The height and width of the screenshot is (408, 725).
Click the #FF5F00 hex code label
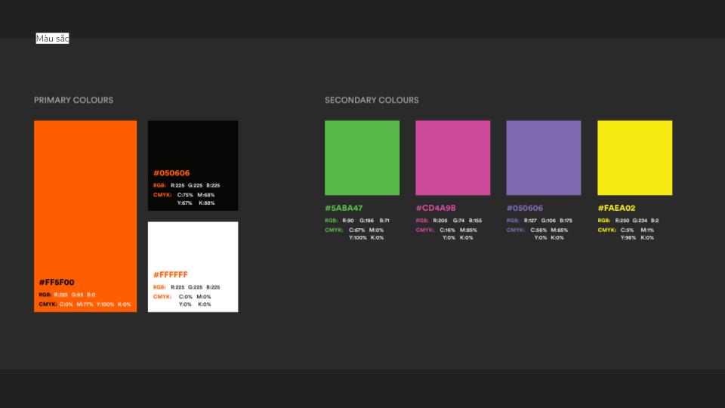click(x=57, y=283)
